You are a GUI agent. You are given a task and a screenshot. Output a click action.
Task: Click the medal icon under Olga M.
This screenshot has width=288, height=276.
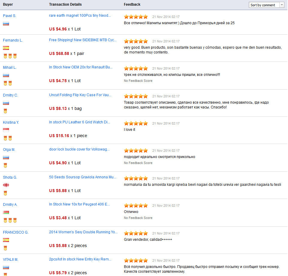click(5, 165)
